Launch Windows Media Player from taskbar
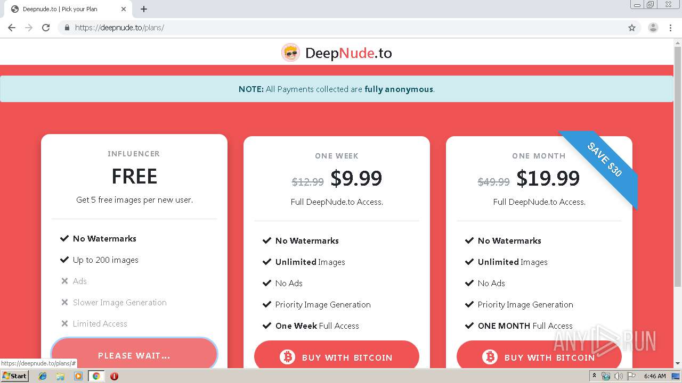 pos(78,376)
